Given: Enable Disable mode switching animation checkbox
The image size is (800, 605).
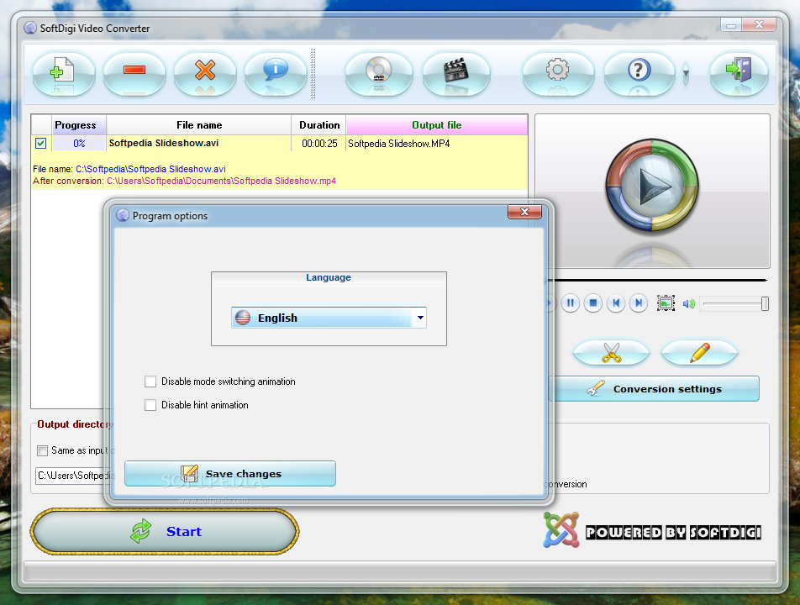Looking at the screenshot, I should [150, 381].
